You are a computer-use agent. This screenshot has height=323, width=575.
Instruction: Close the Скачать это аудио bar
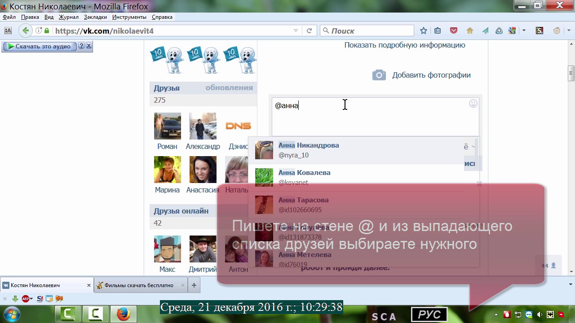pyautogui.click(x=88, y=46)
